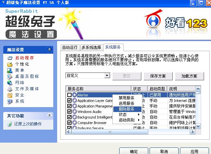The height and width of the screenshot is (154, 211).
Task: Sort by 启动类型 column header
Action: (x=157, y=89)
